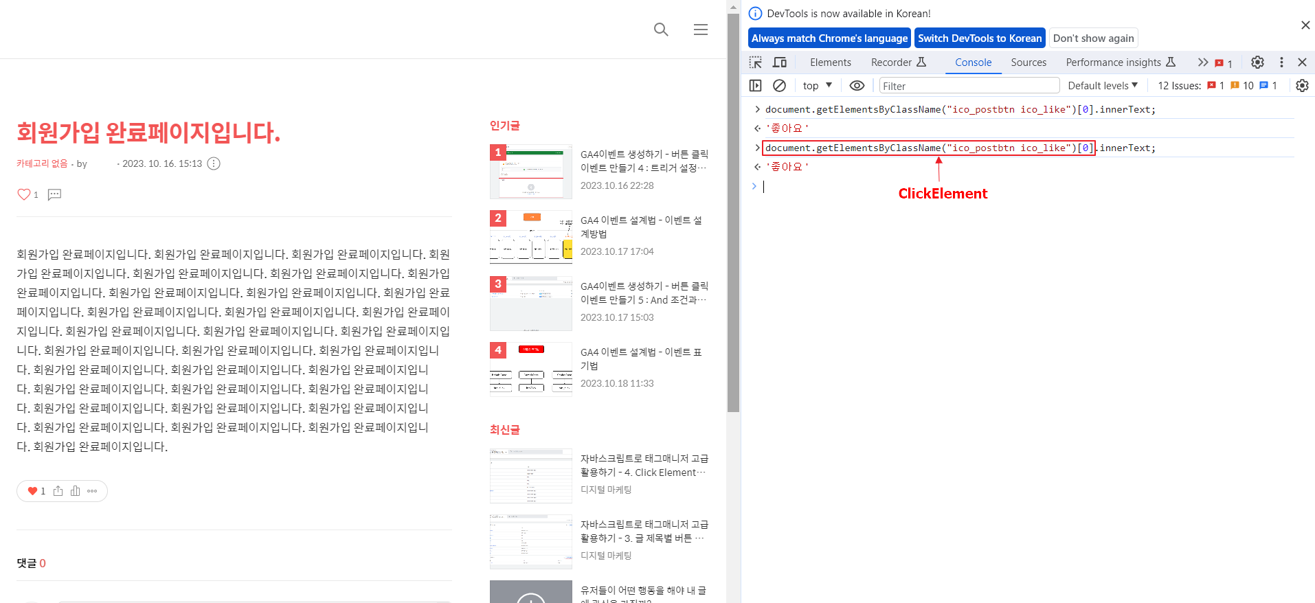
Task: Click the 최신글 section heading
Action: (x=504, y=430)
